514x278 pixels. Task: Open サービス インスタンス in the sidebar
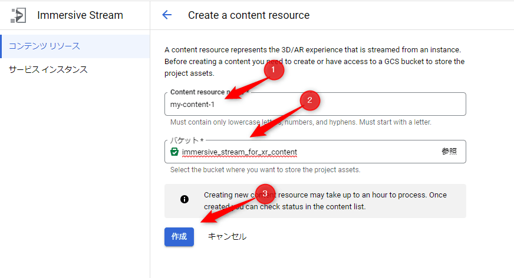pyautogui.click(x=75, y=69)
